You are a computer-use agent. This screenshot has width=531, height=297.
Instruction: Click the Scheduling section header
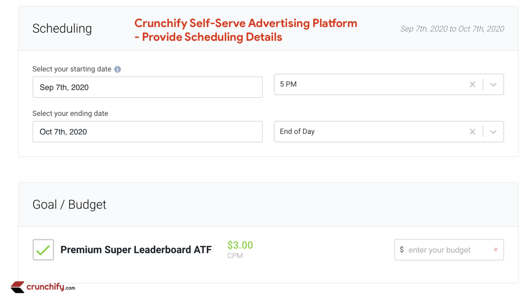click(x=62, y=29)
